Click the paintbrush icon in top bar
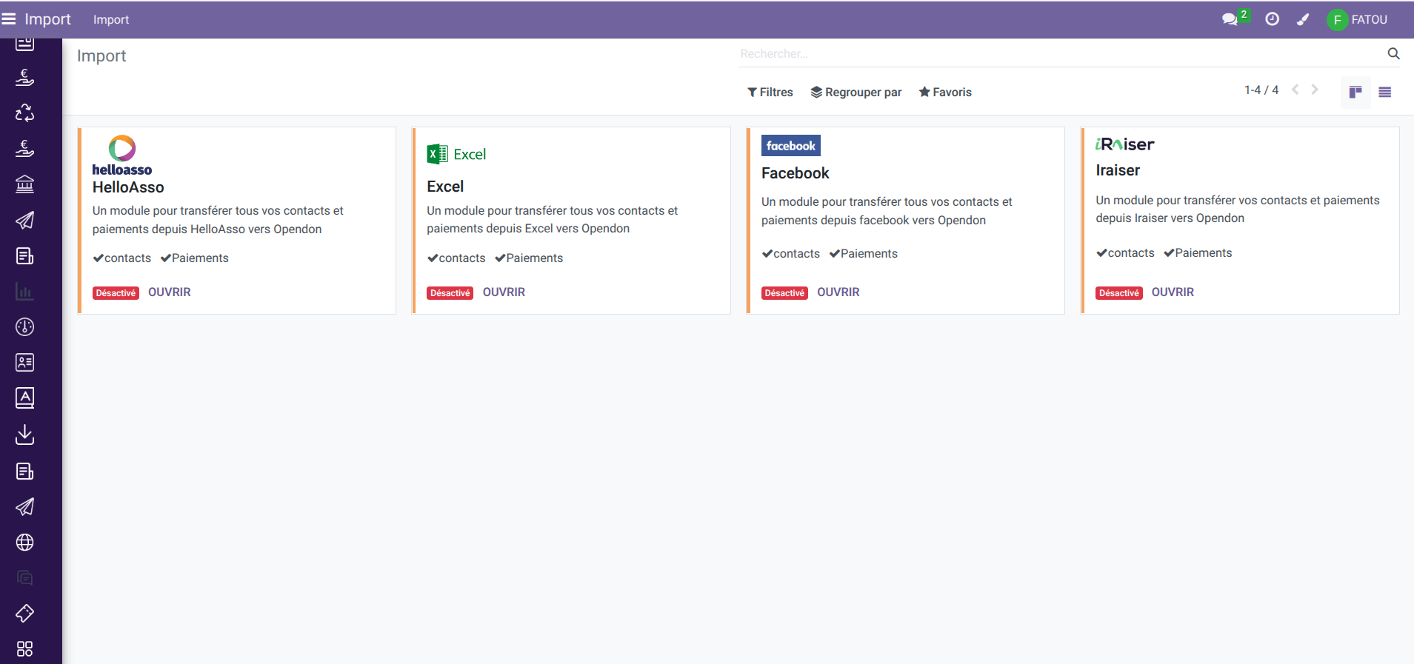The height and width of the screenshot is (664, 1414). click(x=1303, y=19)
